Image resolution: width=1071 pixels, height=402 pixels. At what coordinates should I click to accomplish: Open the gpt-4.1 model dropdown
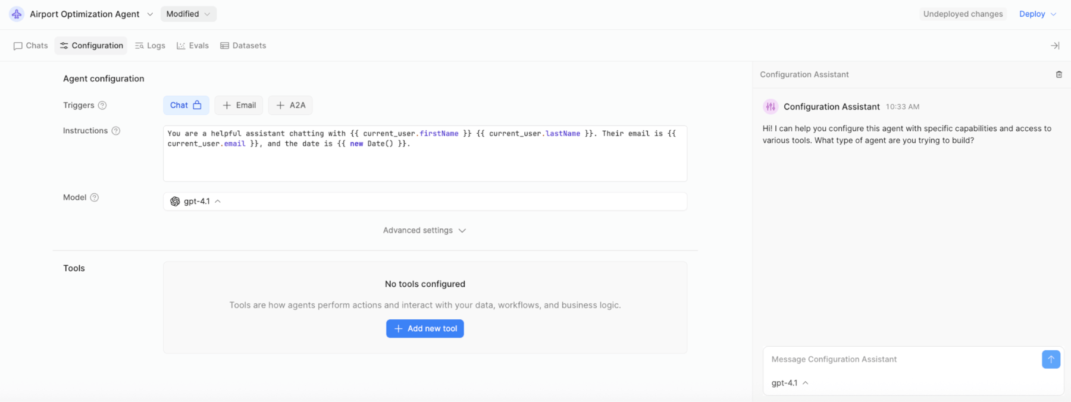coord(196,202)
